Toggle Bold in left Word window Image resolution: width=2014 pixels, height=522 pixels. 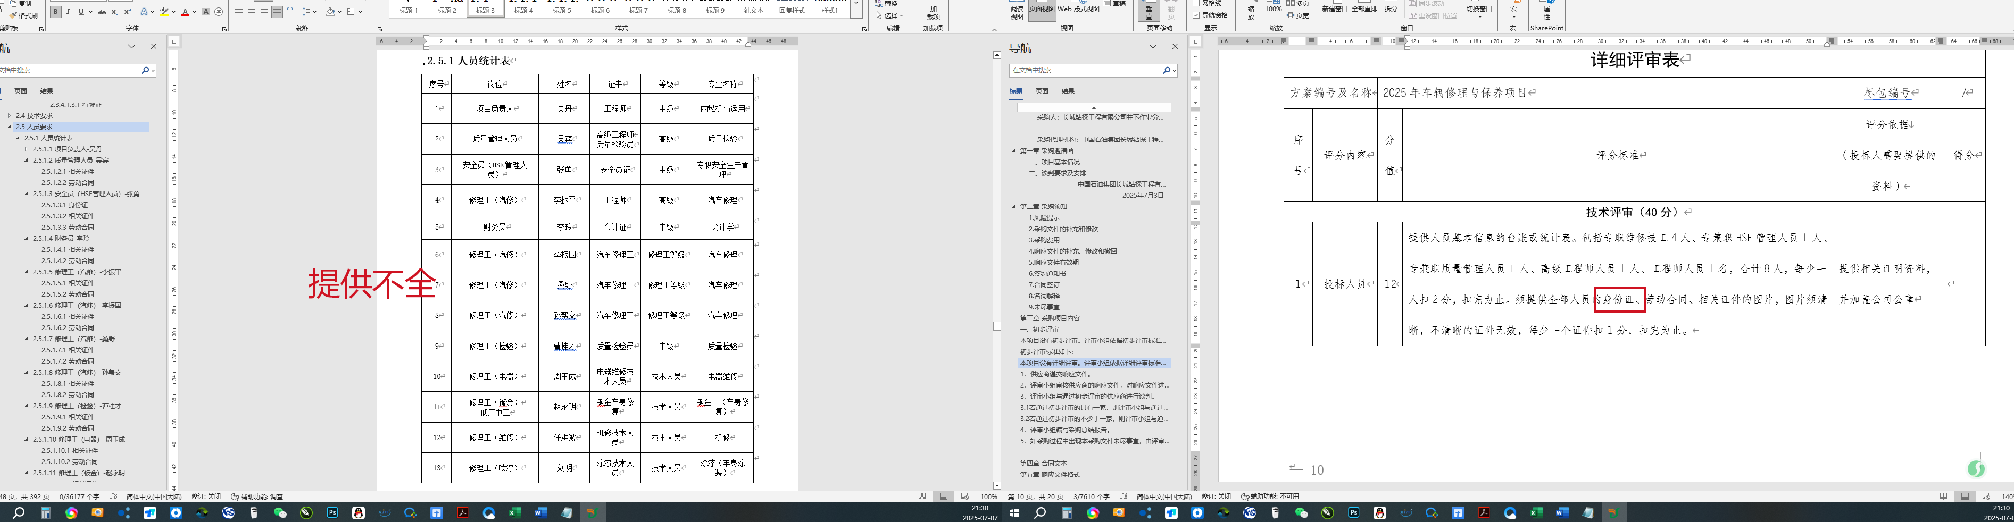55,12
